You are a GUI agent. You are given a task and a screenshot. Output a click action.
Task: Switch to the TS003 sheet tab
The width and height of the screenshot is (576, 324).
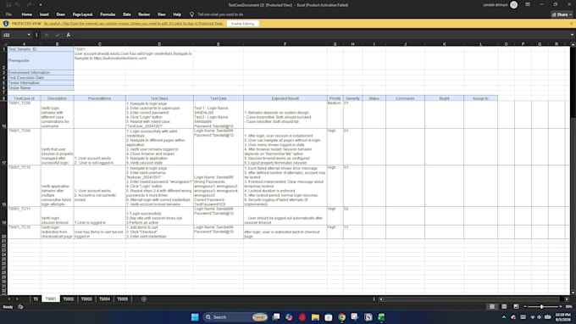point(86,299)
